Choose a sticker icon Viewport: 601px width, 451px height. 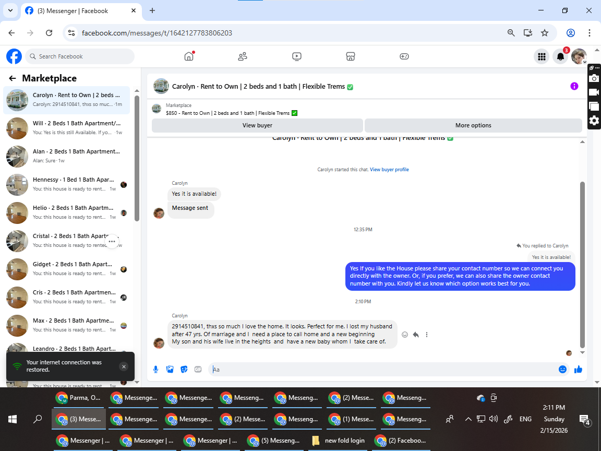184,370
